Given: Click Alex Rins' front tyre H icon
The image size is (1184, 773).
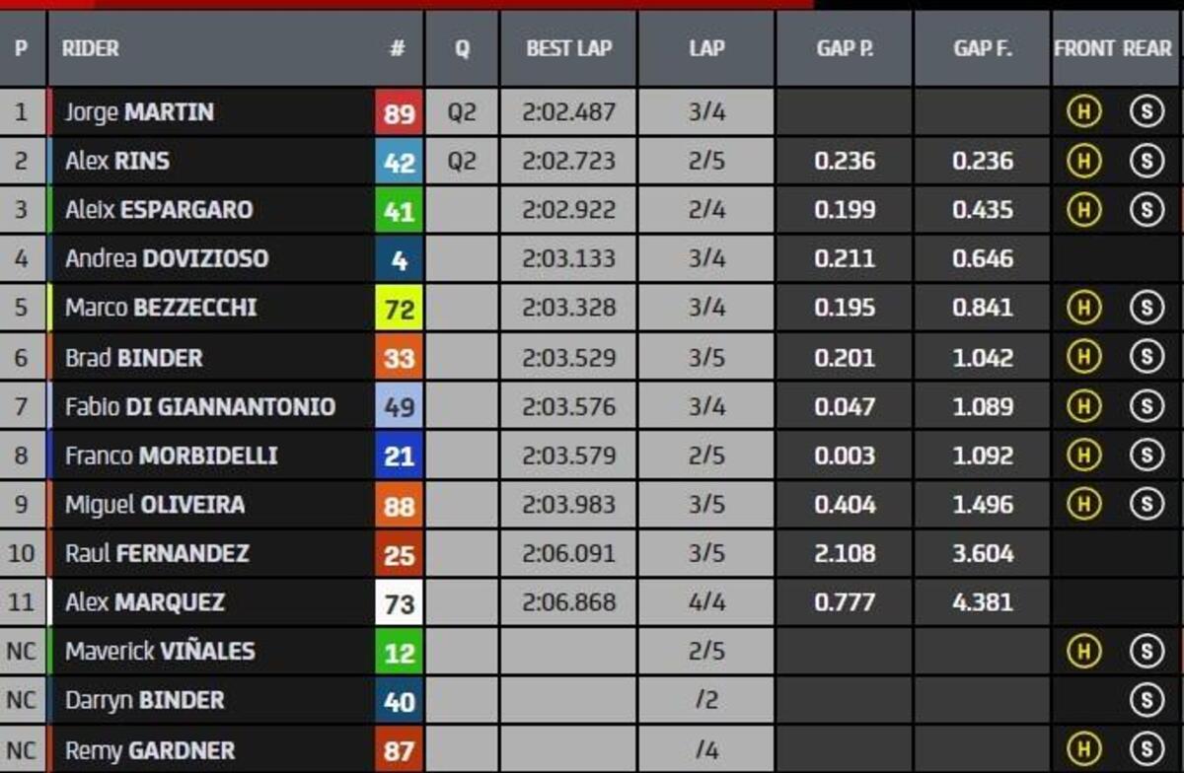Looking at the screenshot, I should pyautogui.click(x=1083, y=161).
